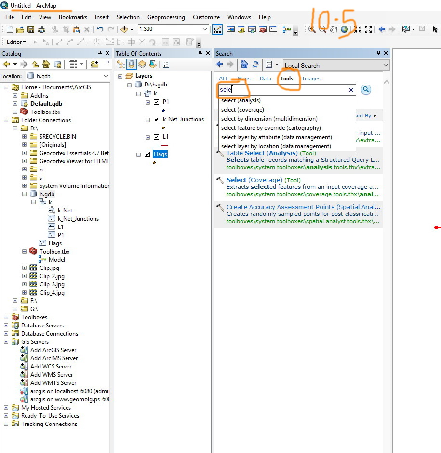The height and width of the screenshot is (453, 441).
Task: Open the Editor Toolbar icon
Action: click(x=217, y=29)
